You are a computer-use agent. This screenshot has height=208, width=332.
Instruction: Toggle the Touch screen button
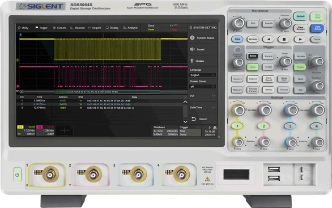317,39
